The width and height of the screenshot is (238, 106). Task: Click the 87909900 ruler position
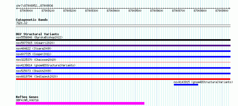point(222,11)
